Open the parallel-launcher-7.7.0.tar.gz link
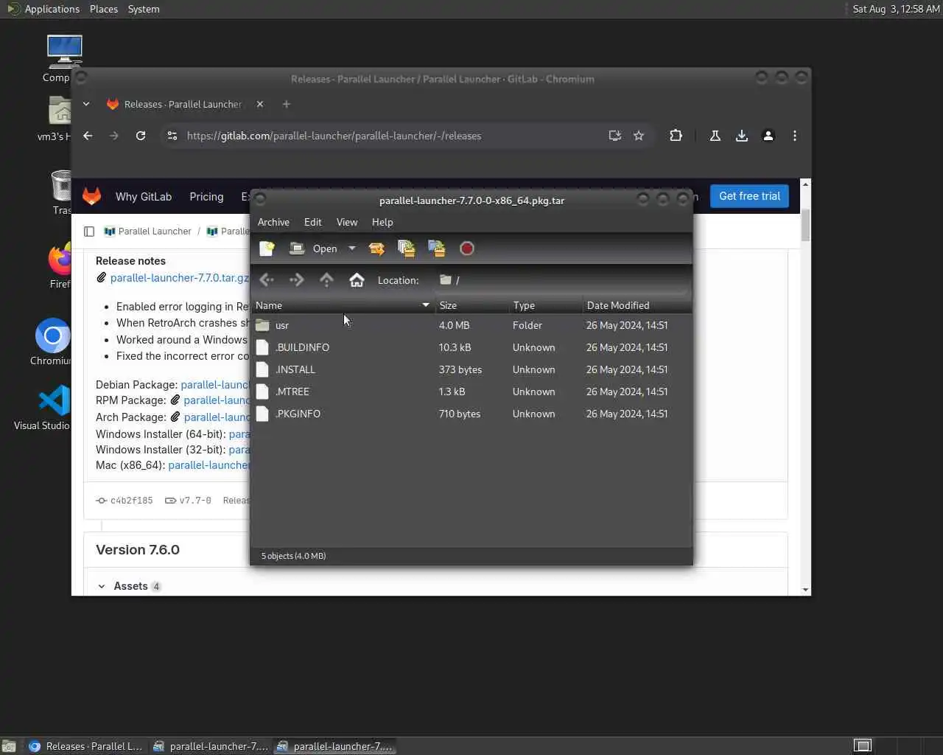This screenshot has width=943, height=755. [x=179, y=278]
